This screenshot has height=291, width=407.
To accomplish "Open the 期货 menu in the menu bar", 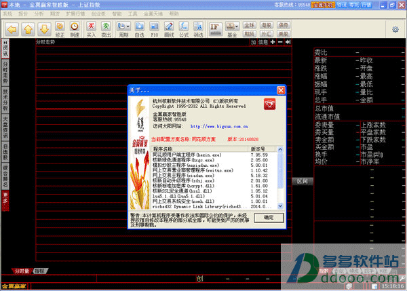I will click(x=55, y=14).
